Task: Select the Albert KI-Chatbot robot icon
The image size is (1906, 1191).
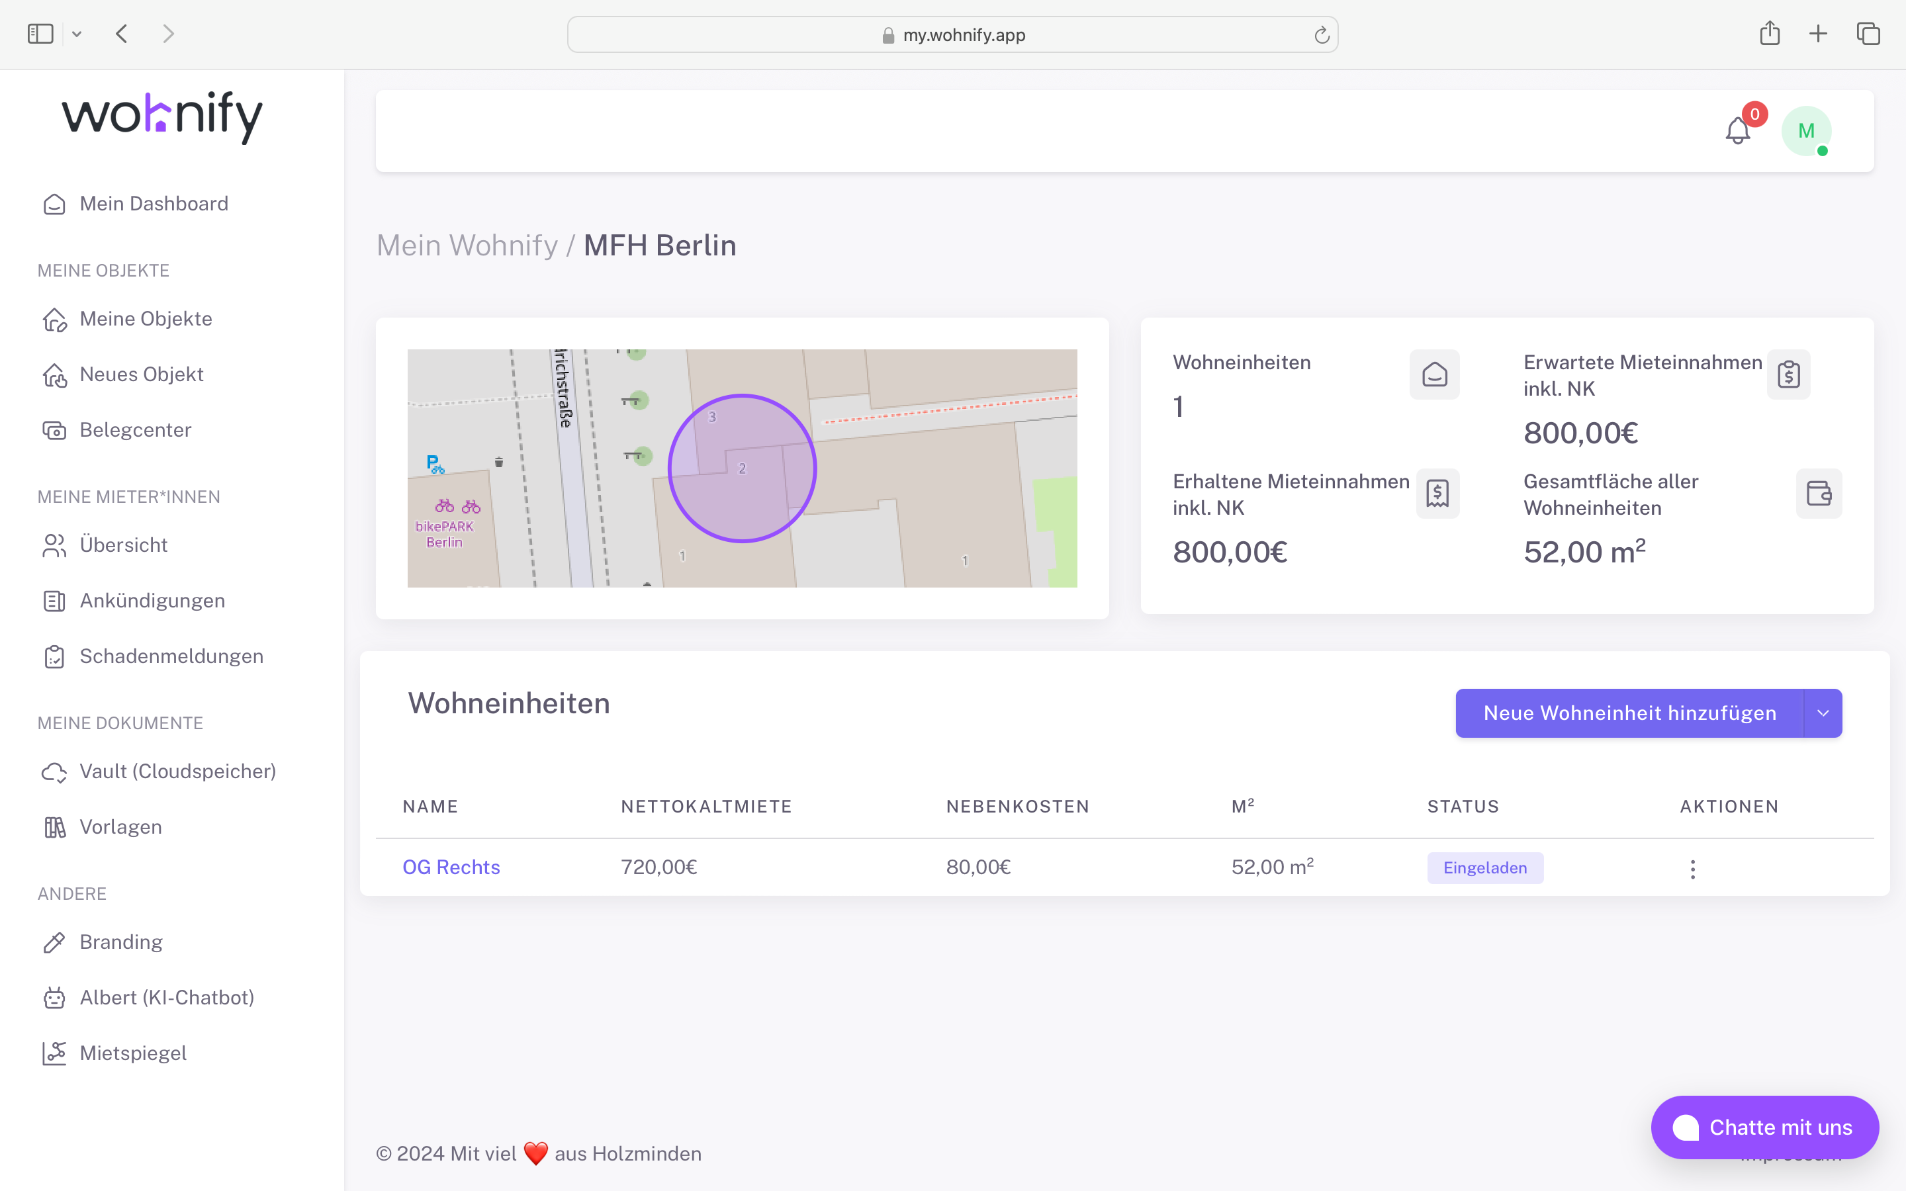Action: pyautogui.click(x=54, y=997)
